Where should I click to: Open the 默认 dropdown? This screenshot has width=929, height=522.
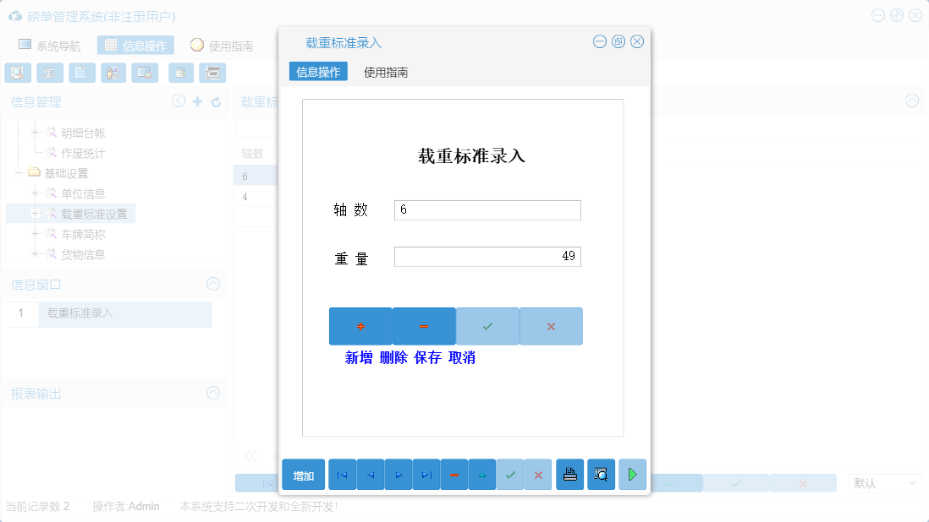(x=885, y=482)
